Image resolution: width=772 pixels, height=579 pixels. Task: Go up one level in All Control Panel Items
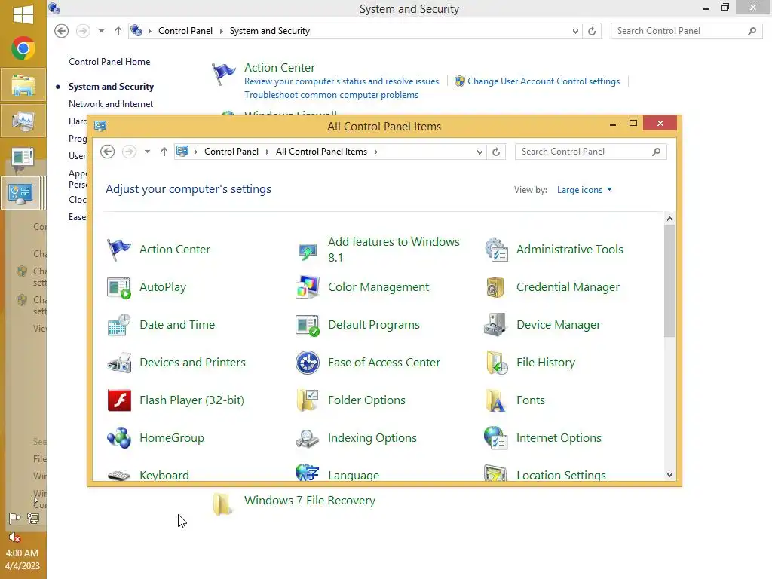point(164,152)
